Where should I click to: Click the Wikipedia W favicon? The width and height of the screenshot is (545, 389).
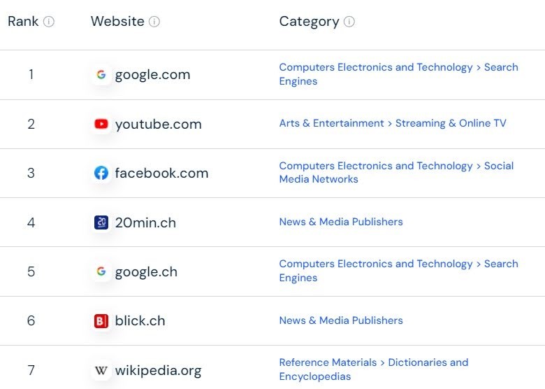pyautogui.click(x=101, y=370)
